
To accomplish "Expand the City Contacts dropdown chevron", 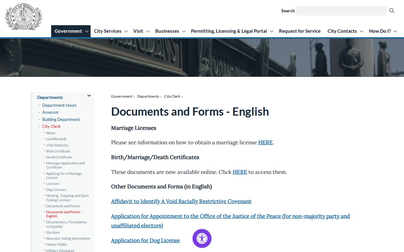I will coord(361,31).
